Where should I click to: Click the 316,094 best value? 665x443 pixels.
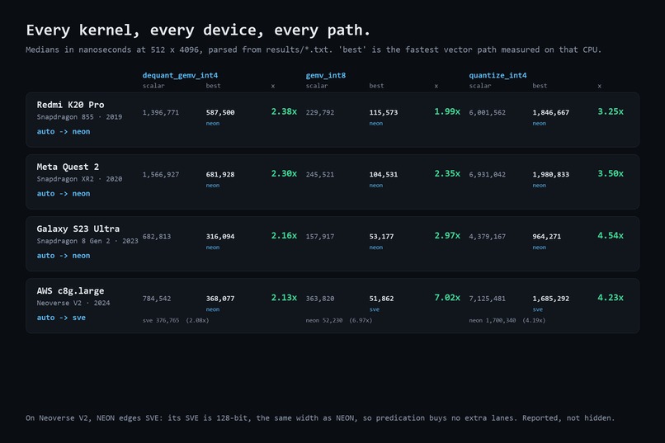tap(220, 236)
